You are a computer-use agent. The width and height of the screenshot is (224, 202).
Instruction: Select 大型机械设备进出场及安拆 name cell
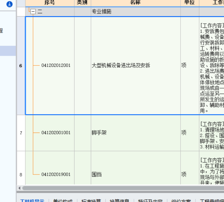pyautogui.click(x=136, y=65)
